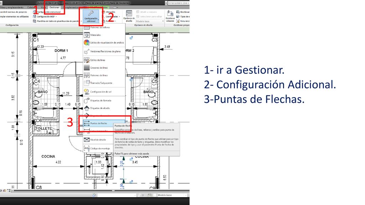Select column tag C1
The image size is (365, 205).
point(36,40)
